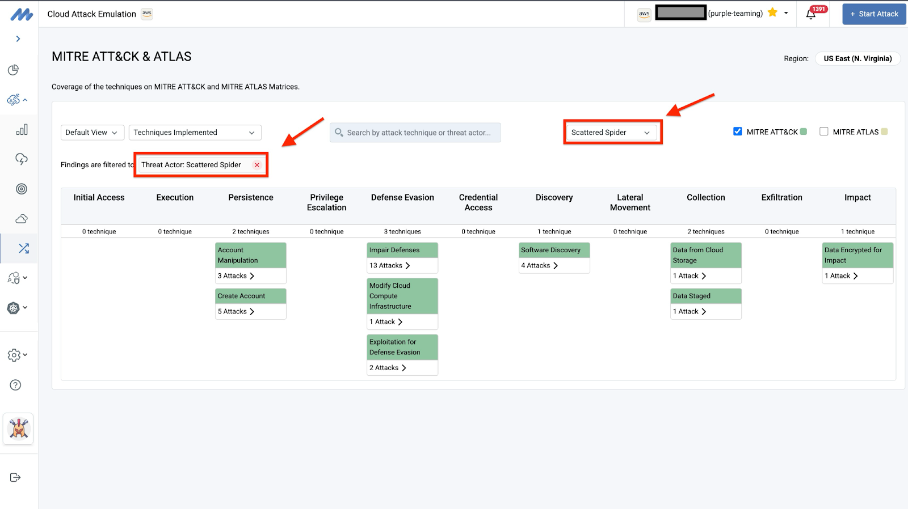Expand the Kubernetes helm sidebar menu
The image size is (908, 509).
[17, 308]
